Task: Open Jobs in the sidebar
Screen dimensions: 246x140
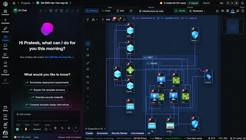Action: pyautogui.click(x=5, y=64)
